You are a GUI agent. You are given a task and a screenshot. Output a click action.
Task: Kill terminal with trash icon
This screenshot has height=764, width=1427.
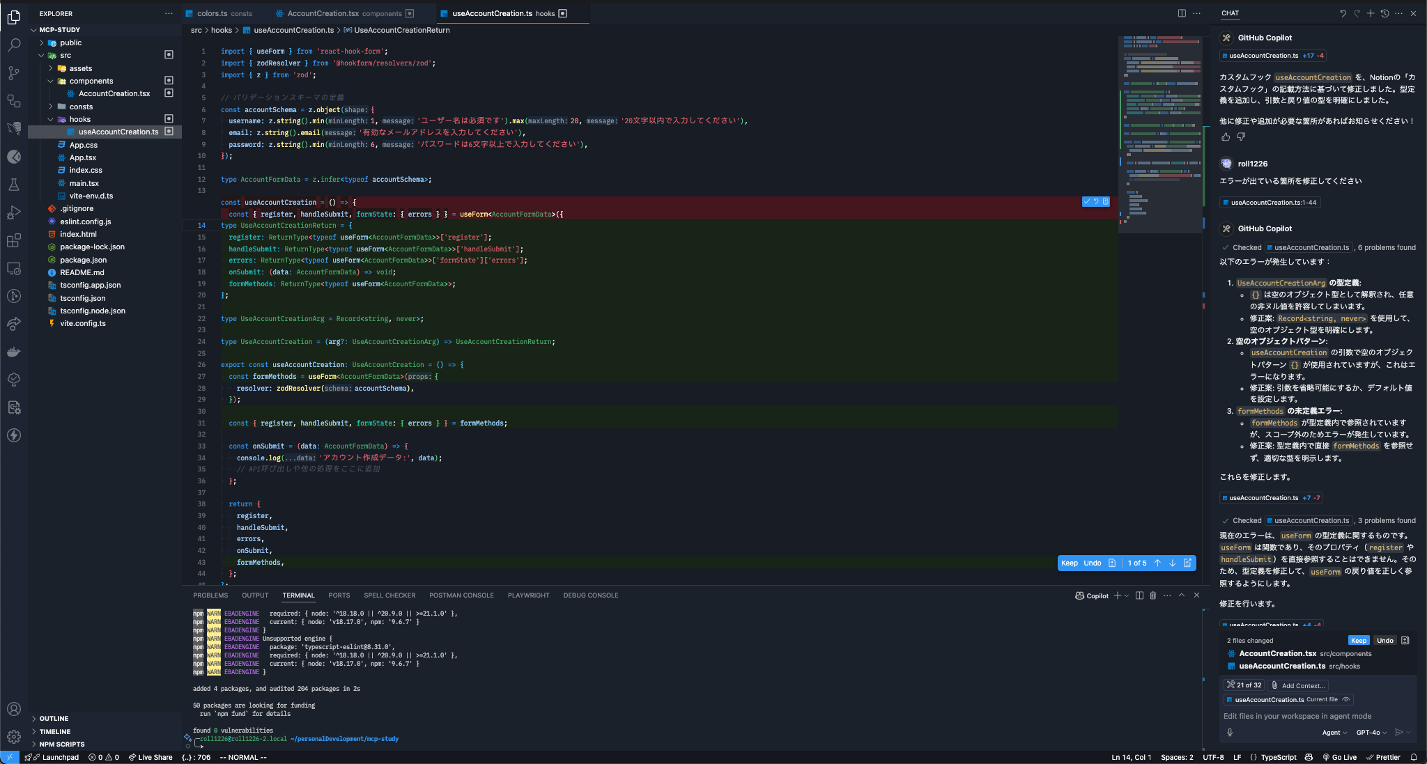click(1153, 595)
